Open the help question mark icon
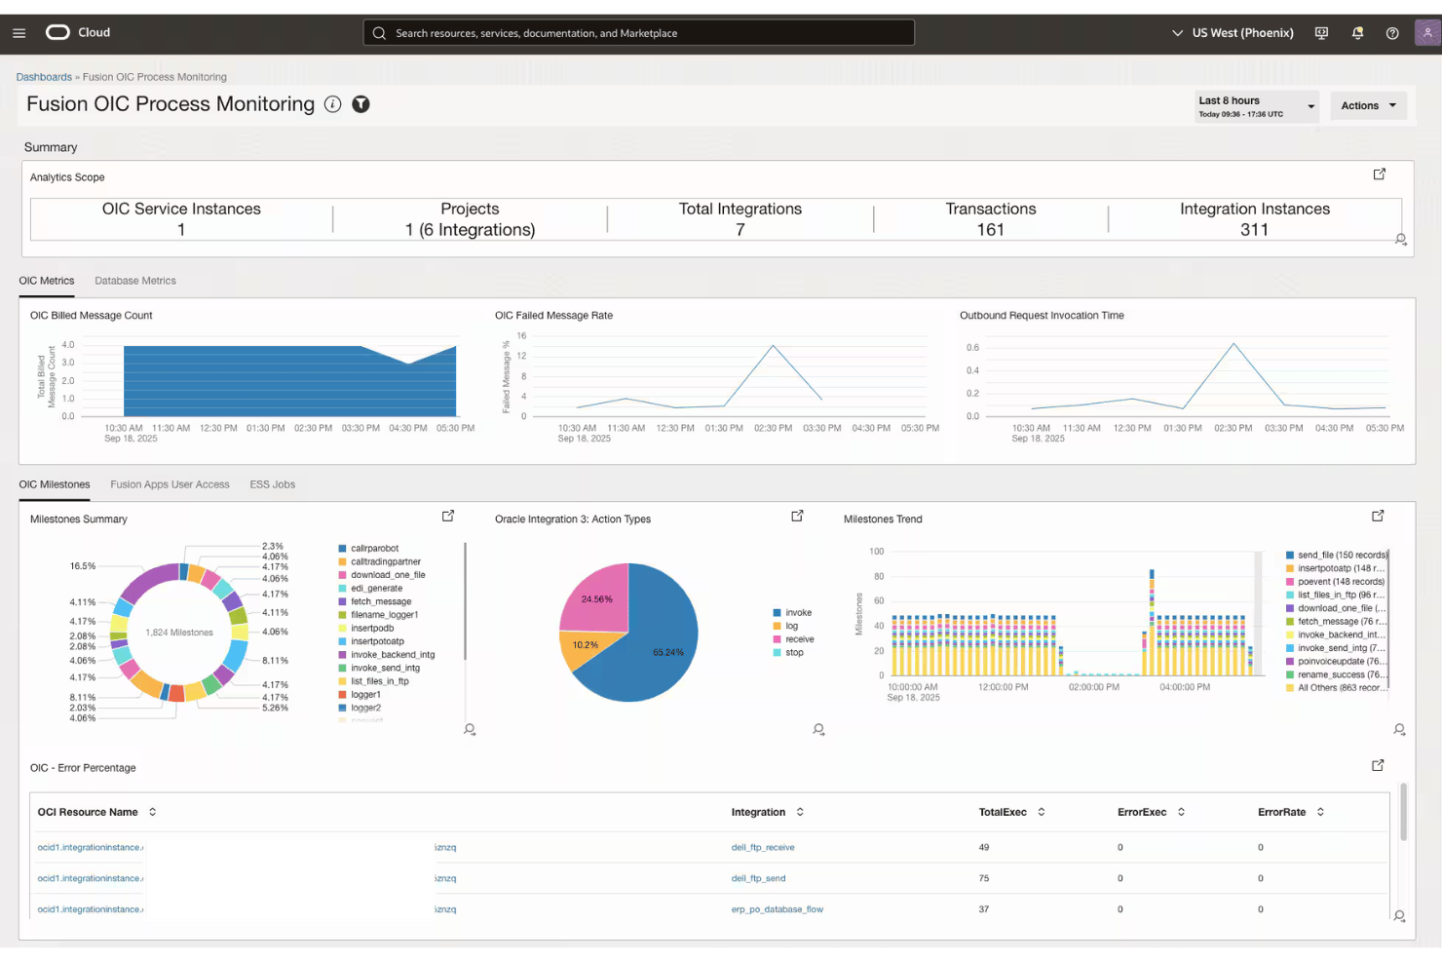 tap(1392, 33)
